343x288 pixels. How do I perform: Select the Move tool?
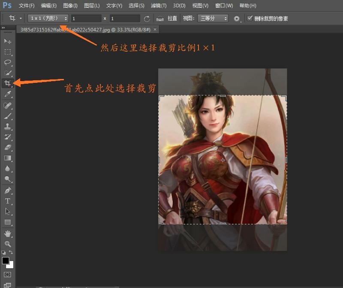coord(7,41)
